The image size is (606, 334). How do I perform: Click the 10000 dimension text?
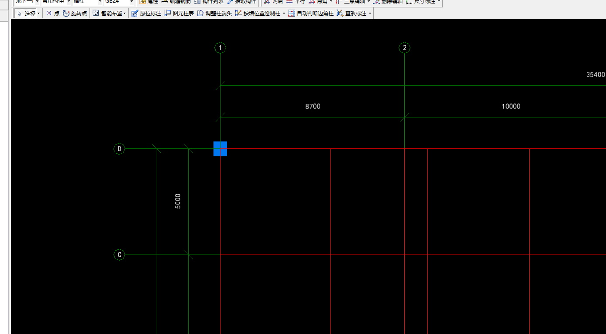click(x=511, y=106)
